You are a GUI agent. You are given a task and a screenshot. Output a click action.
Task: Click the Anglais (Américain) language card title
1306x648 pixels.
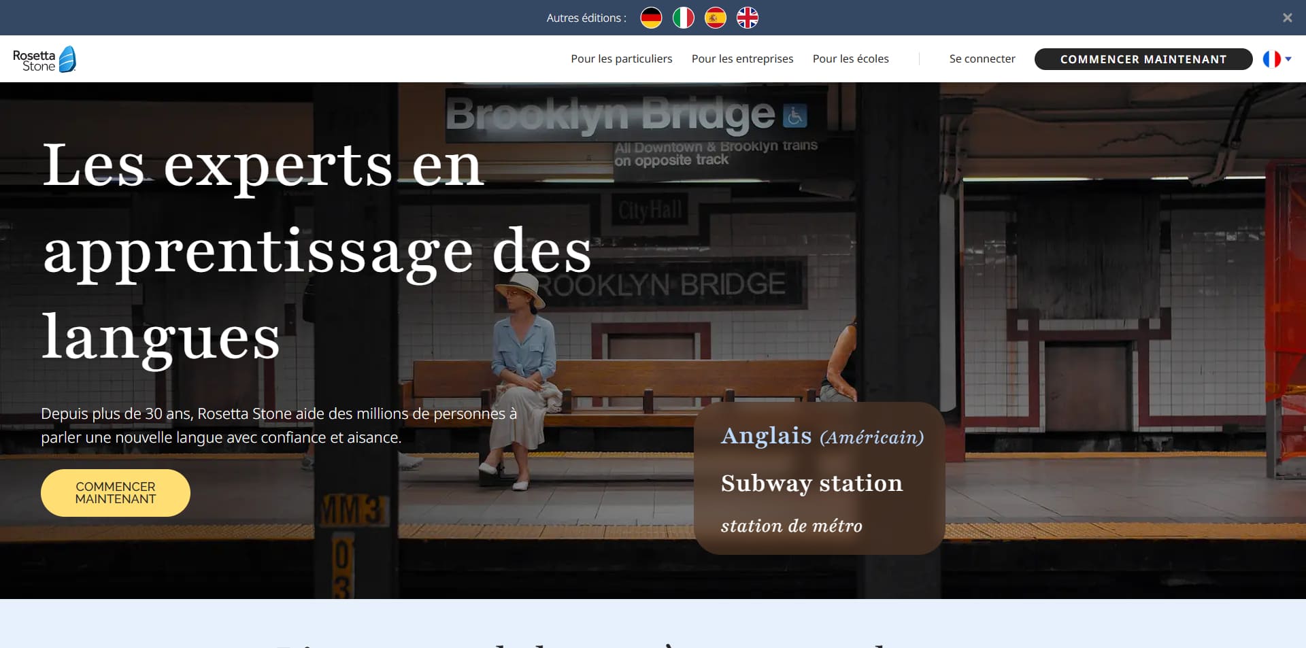pos(822,436)
